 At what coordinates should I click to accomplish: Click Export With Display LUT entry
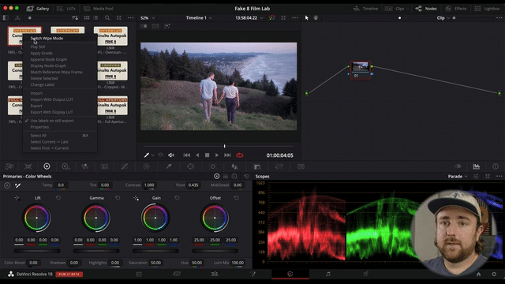click(51, 112)
